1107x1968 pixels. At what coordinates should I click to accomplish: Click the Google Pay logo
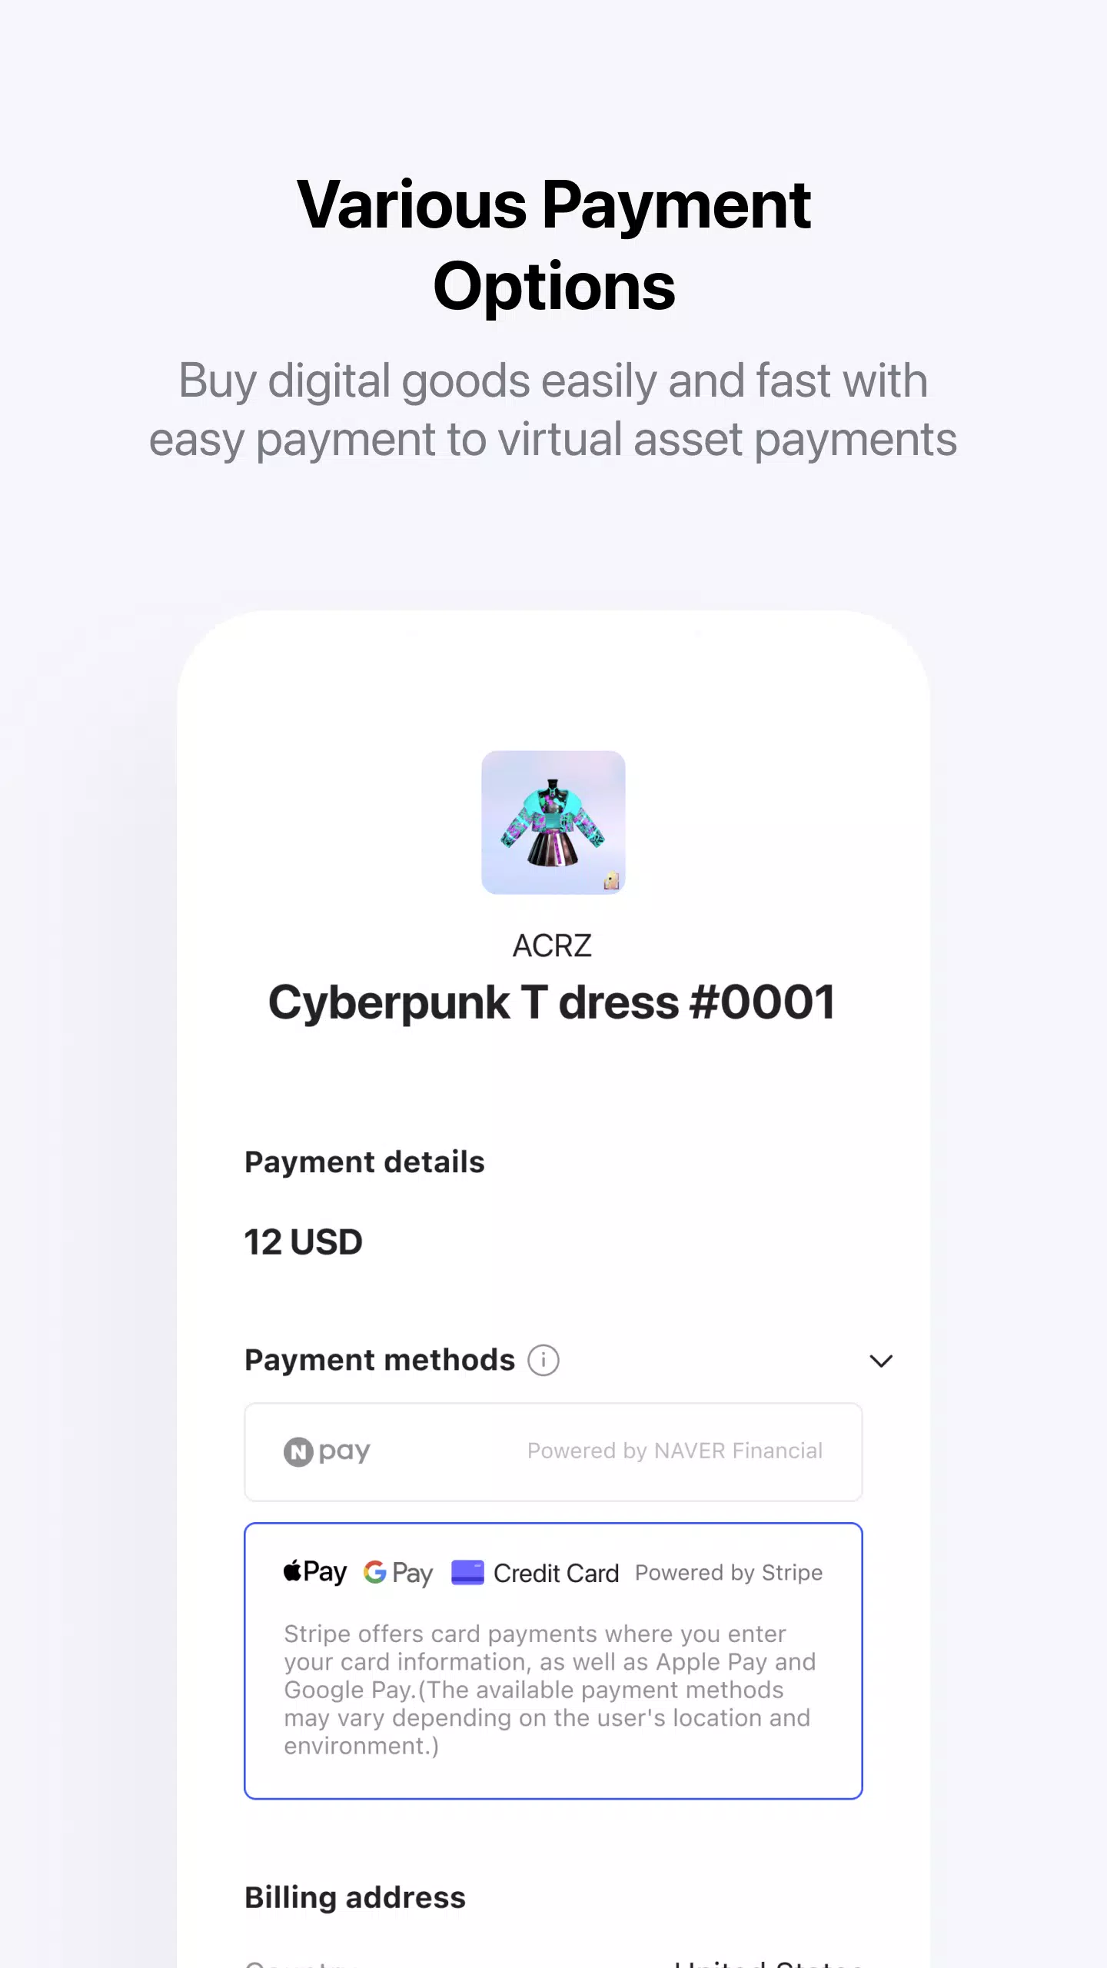pyautogui.click(x=398, y=1573)
